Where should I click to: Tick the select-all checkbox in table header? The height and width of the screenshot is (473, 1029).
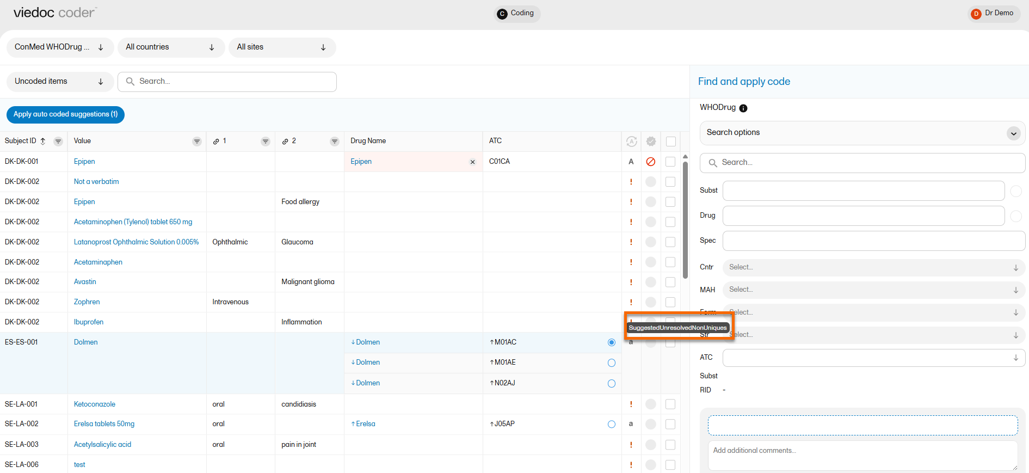671,142
